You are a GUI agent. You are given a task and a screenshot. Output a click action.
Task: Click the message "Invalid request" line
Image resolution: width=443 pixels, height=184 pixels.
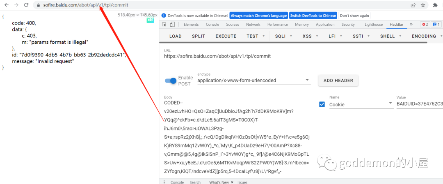coord(43,61)
